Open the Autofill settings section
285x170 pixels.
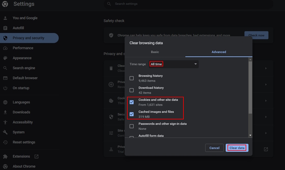18,28
